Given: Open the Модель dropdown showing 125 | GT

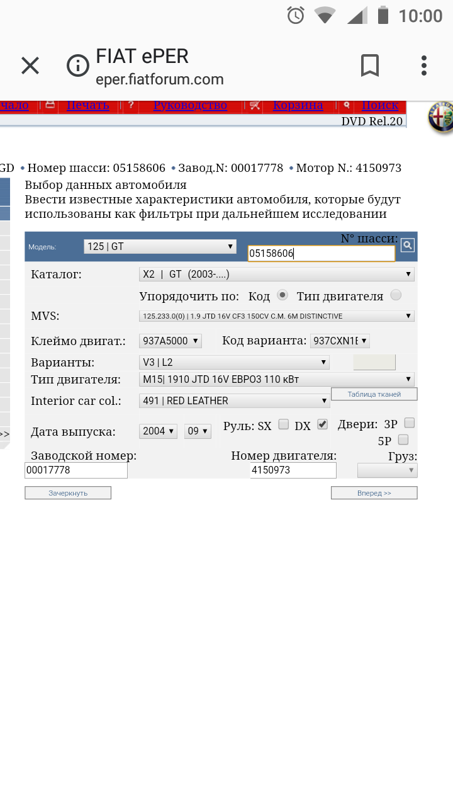Looking at the screenshot, I should pyautogui.click(x=160, y=246).
